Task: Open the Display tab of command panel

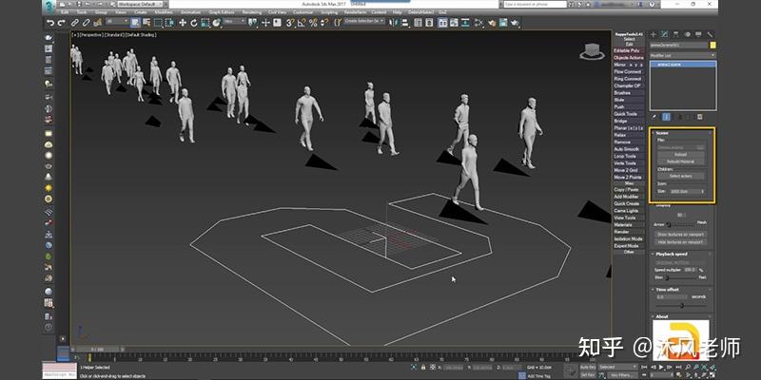Action: 698,34
